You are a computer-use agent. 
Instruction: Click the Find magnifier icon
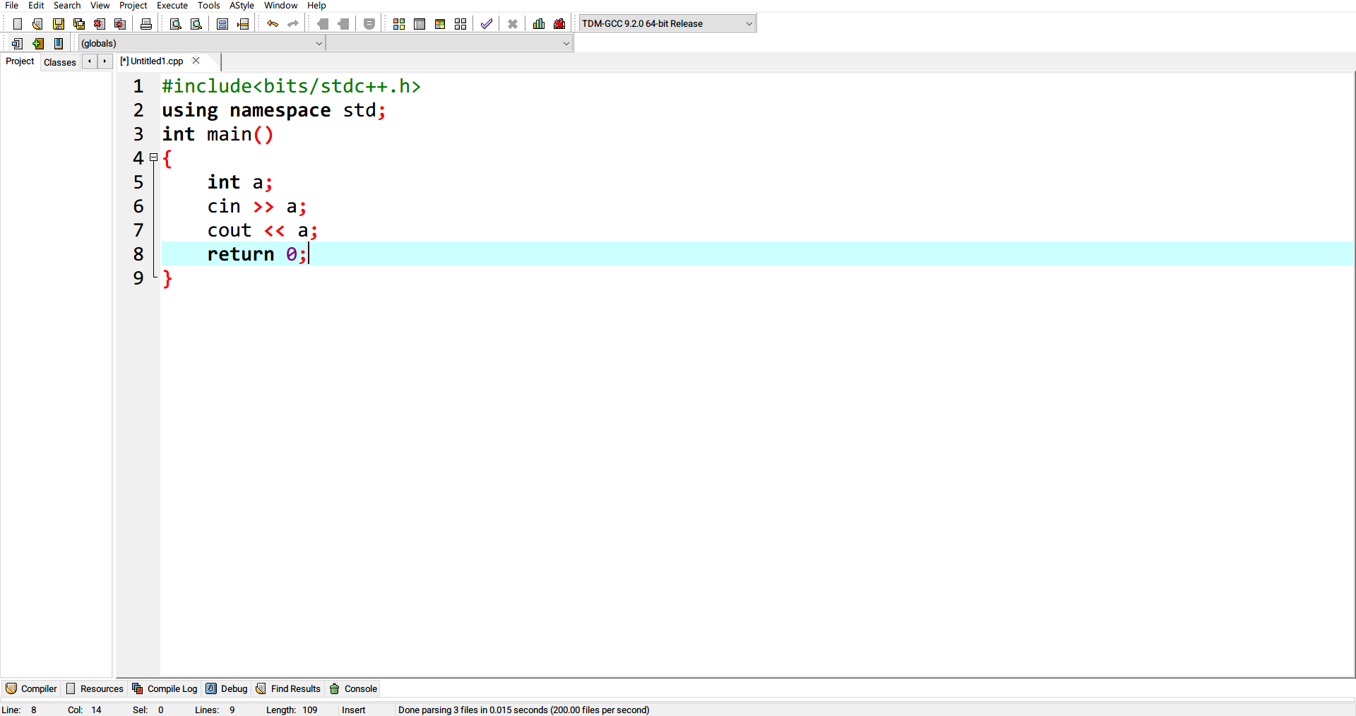[176, 24]
